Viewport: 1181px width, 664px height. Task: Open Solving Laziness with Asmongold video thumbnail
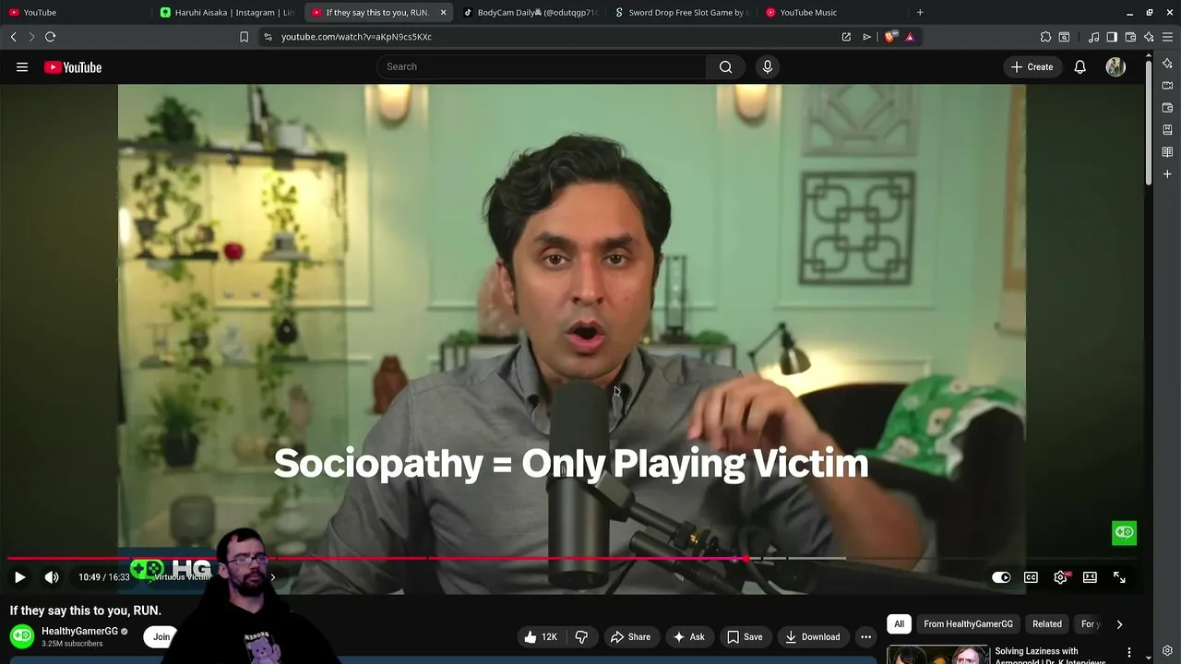(937, 656)
